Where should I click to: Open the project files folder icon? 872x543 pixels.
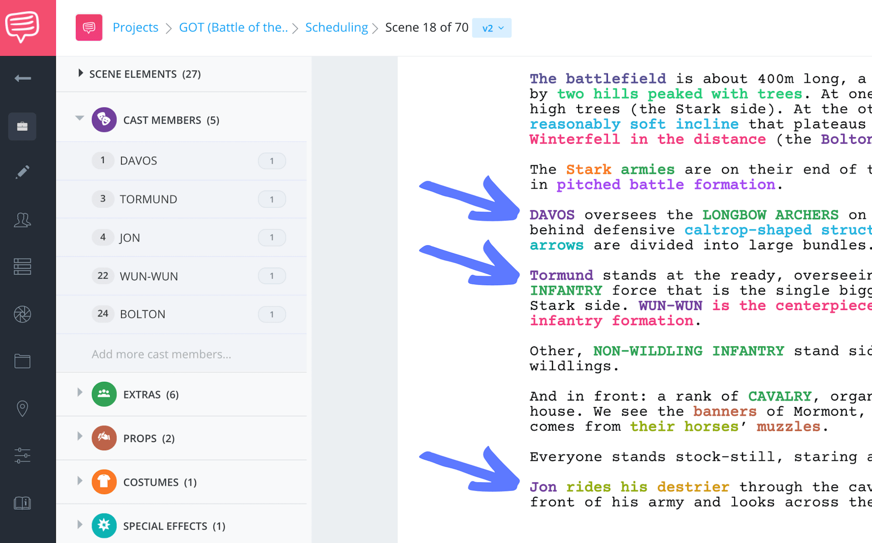coord(22,360)
